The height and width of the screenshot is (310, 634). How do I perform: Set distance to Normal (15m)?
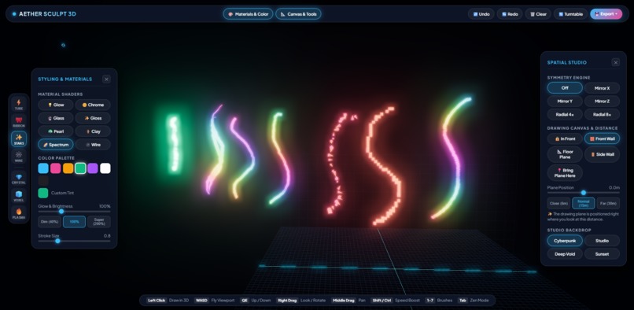(584, 203)
